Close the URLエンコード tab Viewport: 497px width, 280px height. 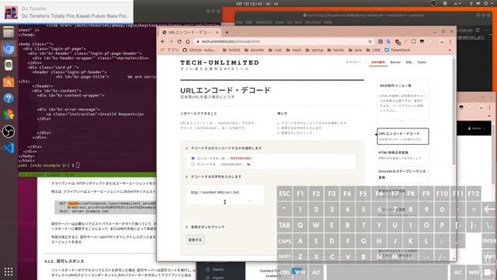(217, 33)
